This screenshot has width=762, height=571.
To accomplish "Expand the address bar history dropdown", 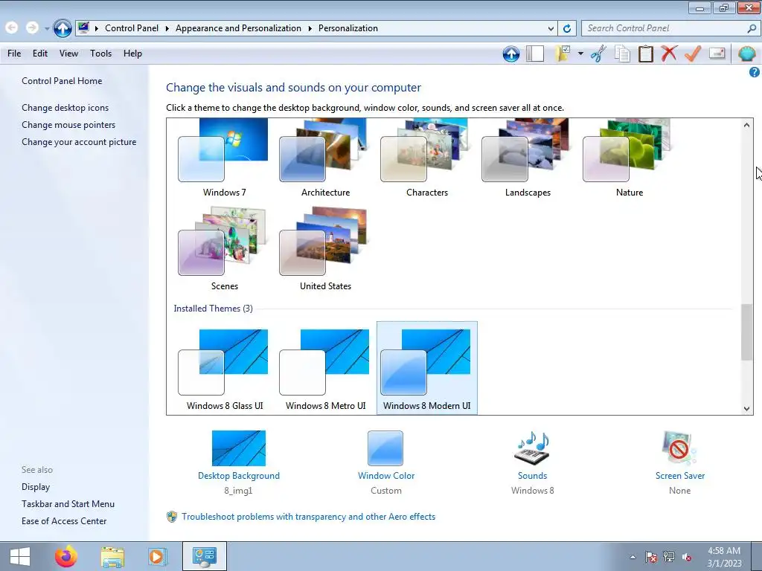I will click(x=551, y=29).
